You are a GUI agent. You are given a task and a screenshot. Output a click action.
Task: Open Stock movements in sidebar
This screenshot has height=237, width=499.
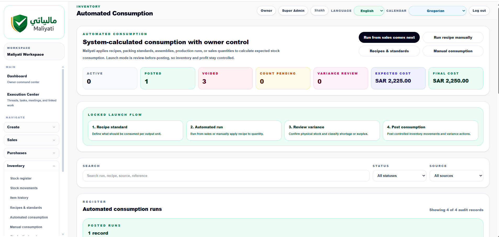pos(24,188)
